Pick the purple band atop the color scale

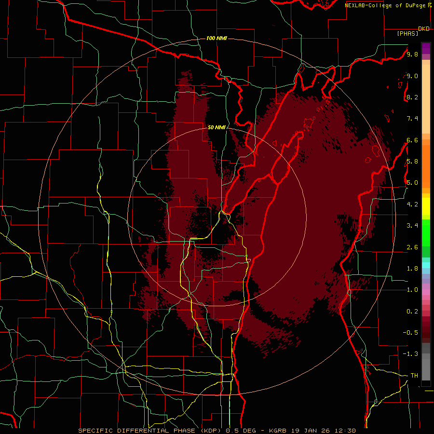426,48
